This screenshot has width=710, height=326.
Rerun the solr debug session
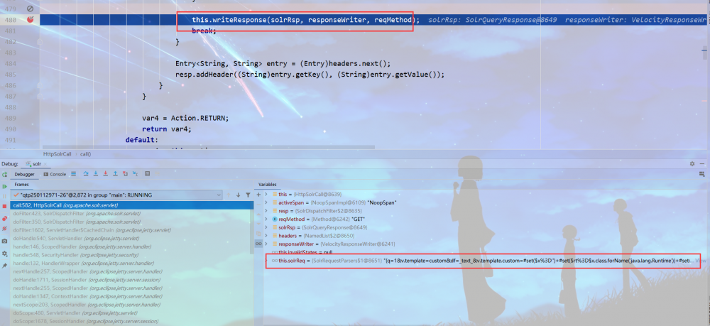click(4, 174)
